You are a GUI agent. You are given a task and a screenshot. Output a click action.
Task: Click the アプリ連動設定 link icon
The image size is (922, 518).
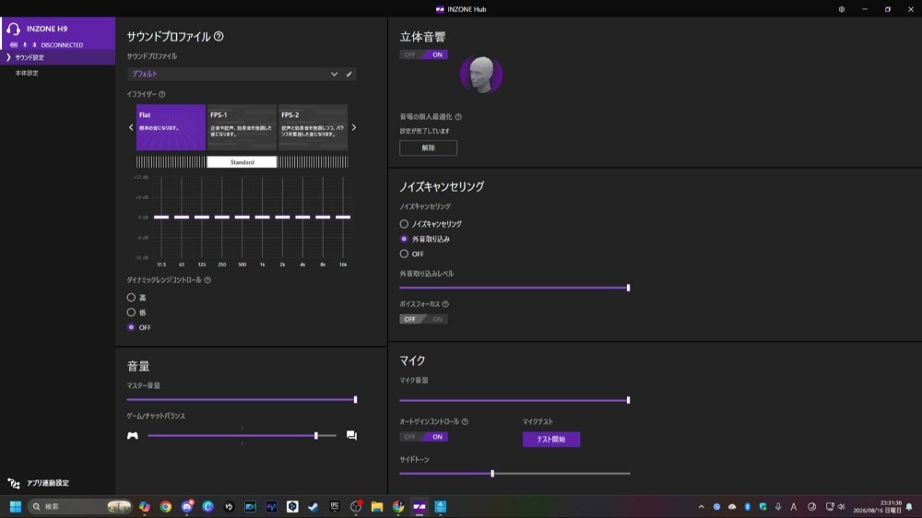tap(14, 483)
